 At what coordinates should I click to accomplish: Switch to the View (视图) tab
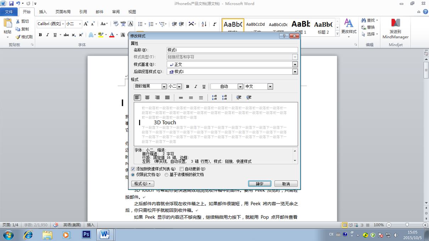[x=132, y=12]
